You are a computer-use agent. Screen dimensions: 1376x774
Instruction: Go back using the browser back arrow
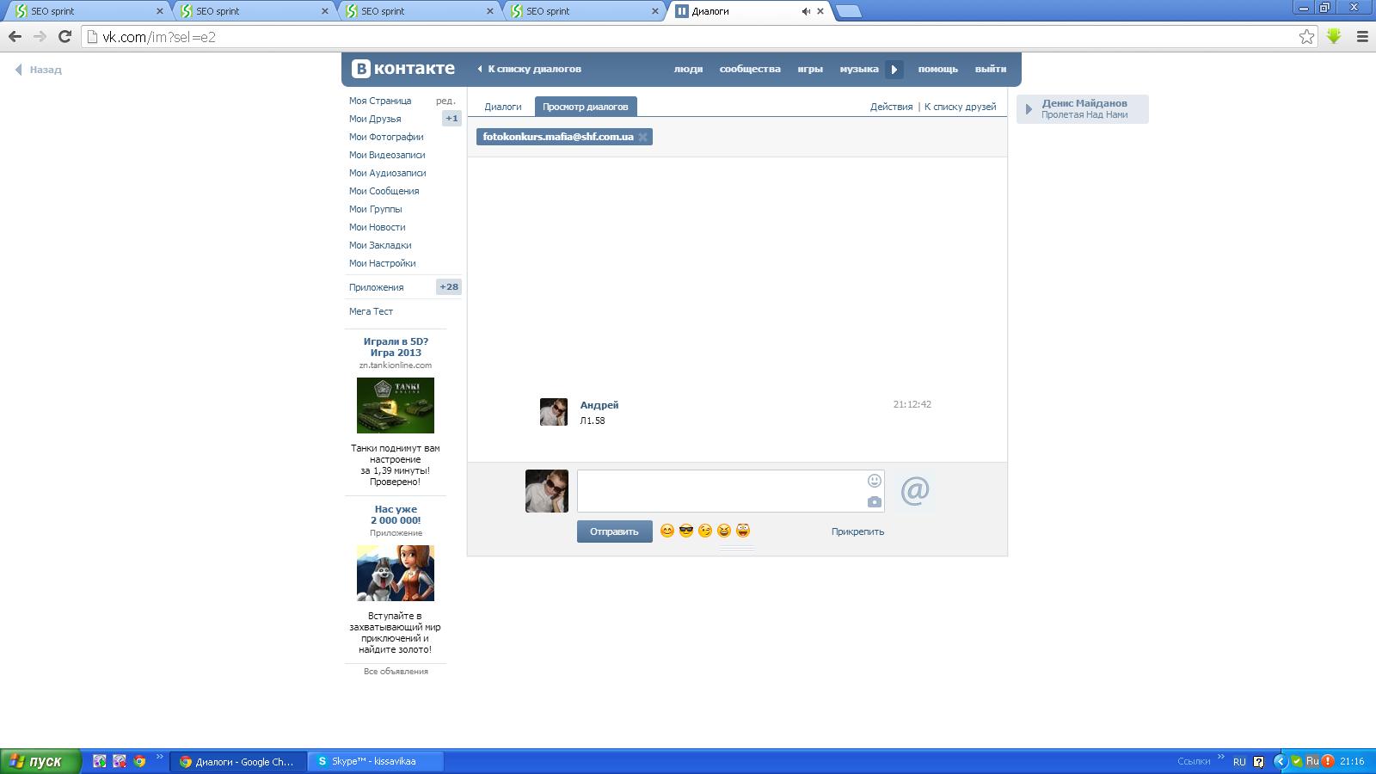pos(15,36)
